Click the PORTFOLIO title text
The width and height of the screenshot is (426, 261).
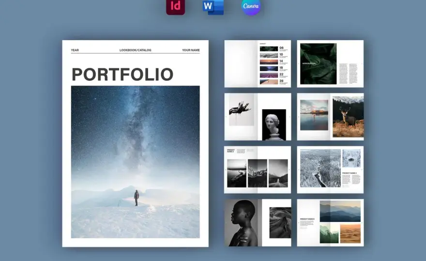(x=122, y=74)
